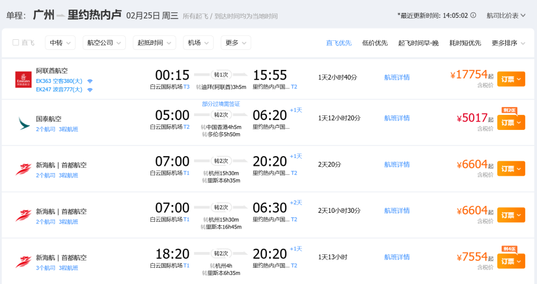Expand the 航空公司 airline filter

[x=104, y=43]
